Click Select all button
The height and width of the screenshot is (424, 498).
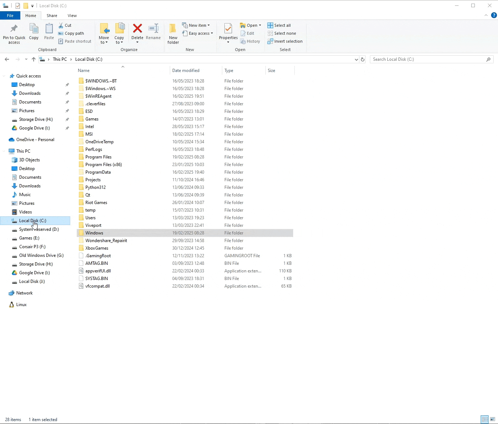click(x=279, y=25)
